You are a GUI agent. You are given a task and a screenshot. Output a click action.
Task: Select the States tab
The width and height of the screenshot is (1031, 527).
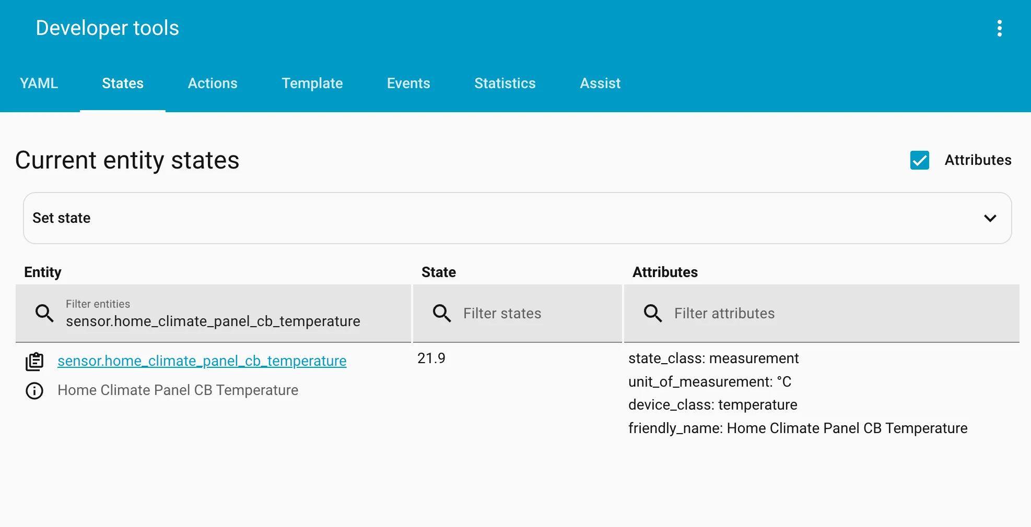click(x=123, y=83)
